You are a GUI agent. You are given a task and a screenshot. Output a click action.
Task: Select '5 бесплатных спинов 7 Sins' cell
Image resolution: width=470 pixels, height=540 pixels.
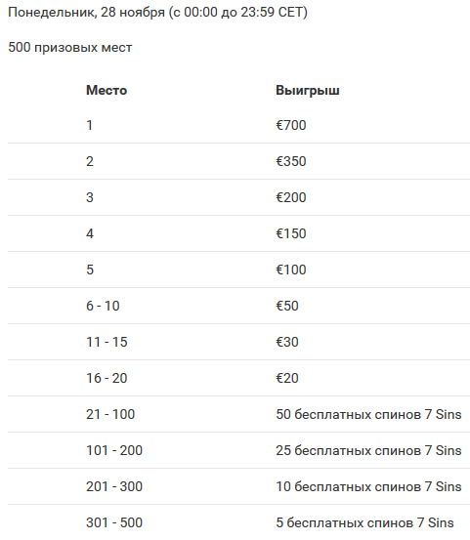pos(364,522)
